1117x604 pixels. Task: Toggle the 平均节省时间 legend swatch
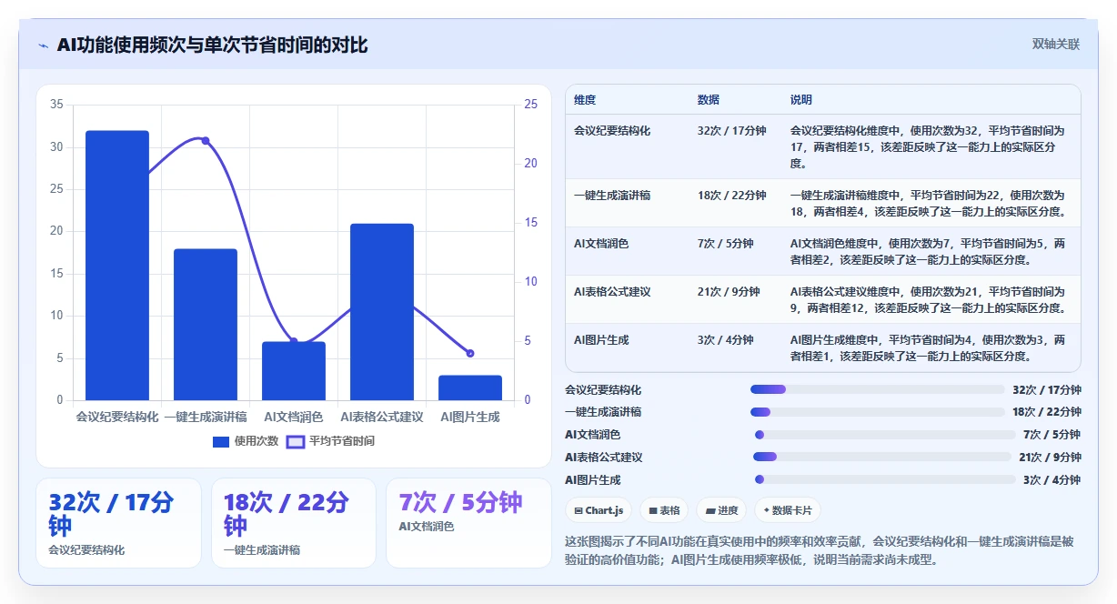tap(296, 441)
